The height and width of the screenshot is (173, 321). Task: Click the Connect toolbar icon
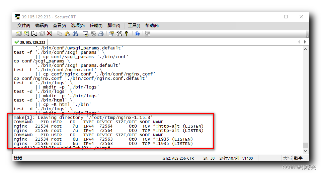pos(19,34)
